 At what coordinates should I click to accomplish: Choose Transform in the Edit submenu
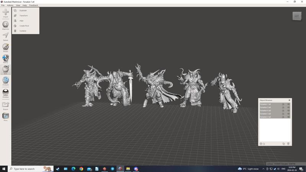[x=23, y=16]
